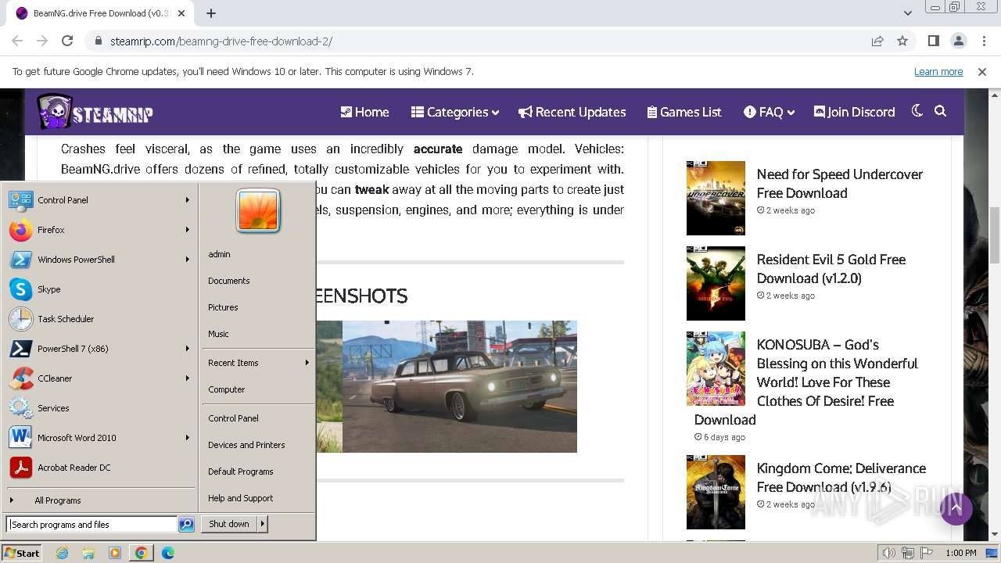This screenshot has height=563, width=1001.
Task: Expand Windows PowerShell jump list arrow
Action: [x=188, y=260]
